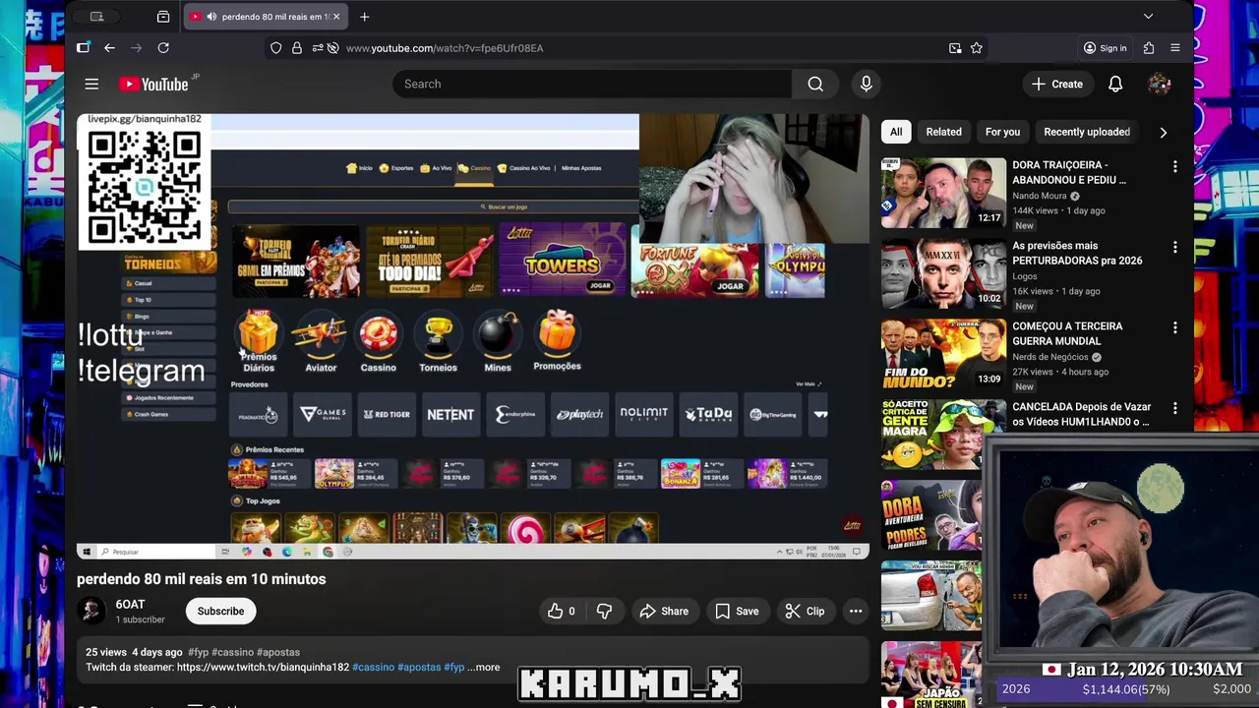Screen dimensions: 1259x708
Task: Open options for 'DORA TRAIÇOEIRA' video
Action: (1174, 167)
